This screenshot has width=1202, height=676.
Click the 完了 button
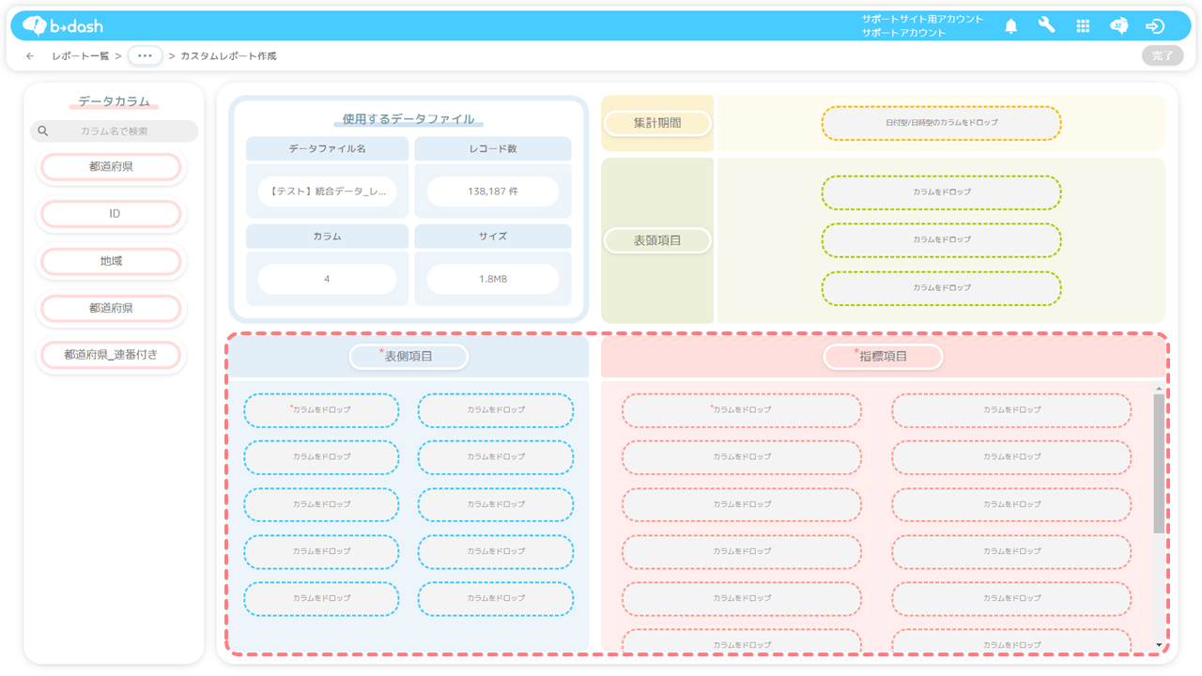click(1163, 56)
